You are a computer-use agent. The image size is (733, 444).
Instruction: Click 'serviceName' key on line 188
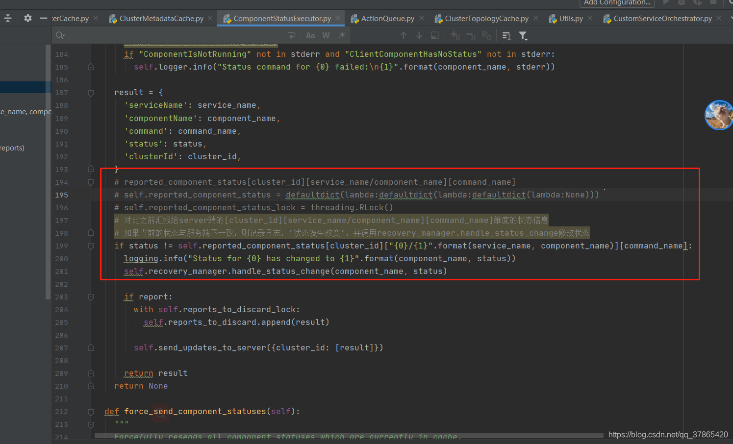tap(156, 105)
